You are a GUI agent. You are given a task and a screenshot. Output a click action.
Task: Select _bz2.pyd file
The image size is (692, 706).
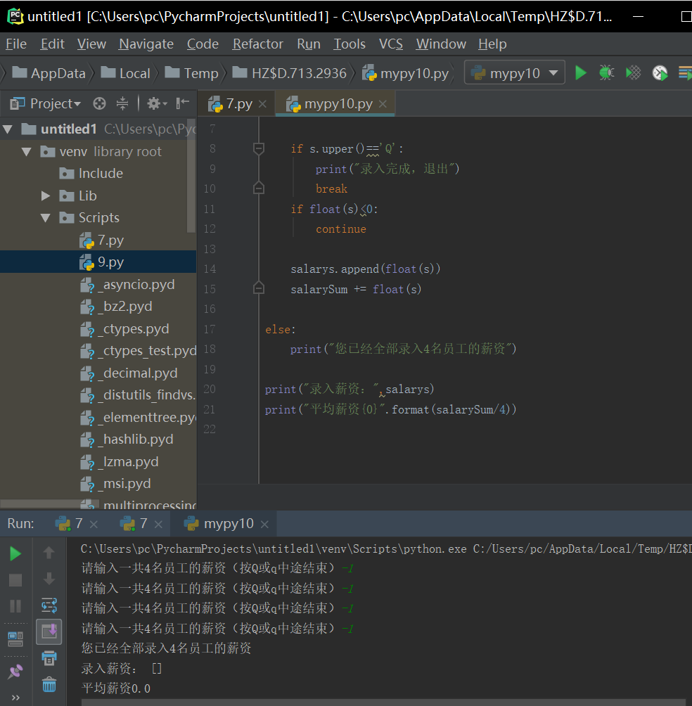pyautogui.click(x=116, y=307)
